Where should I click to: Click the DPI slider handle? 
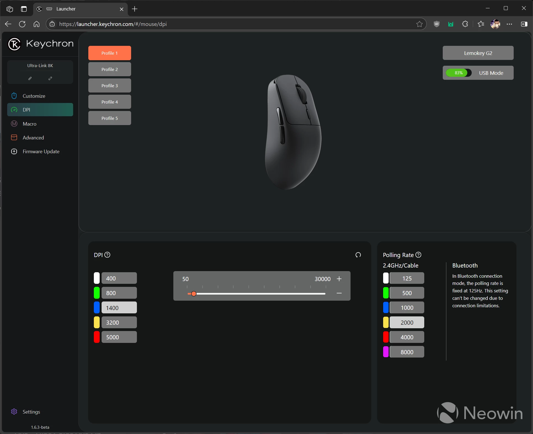click(x=194, y=294)
